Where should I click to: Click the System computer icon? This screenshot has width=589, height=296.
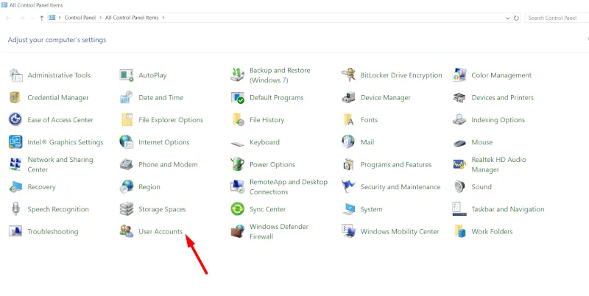click(348, 209)
